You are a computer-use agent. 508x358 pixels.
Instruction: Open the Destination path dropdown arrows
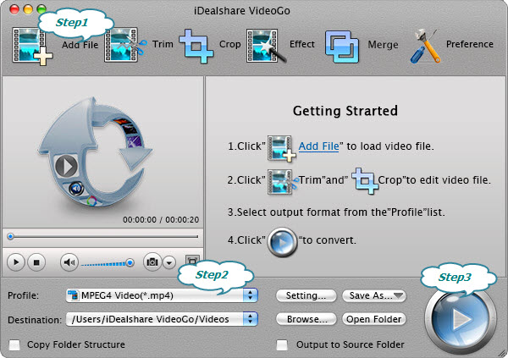[x=251, y=319]
